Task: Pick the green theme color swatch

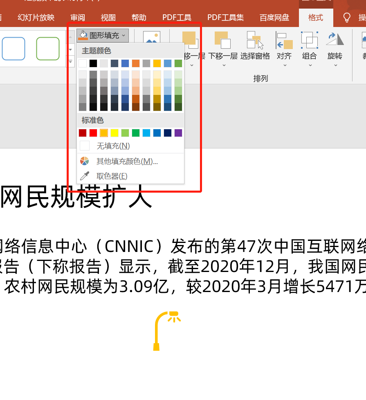Action: point(178,63)
